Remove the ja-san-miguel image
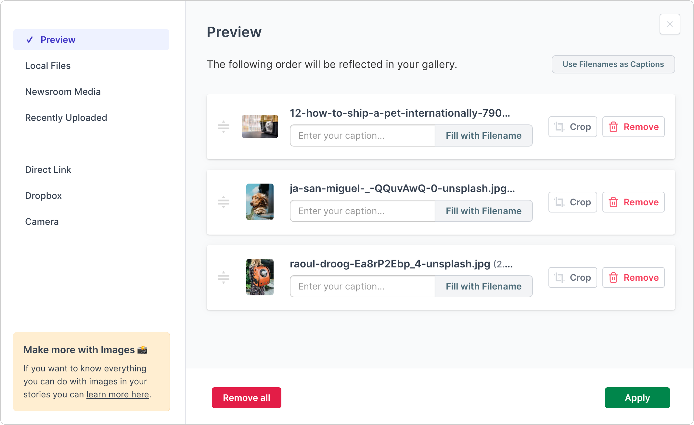 (x=633, y=202)
